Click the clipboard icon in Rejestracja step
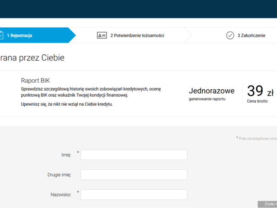Viewport: 277px width, 208px height. (x=2, y=35)
